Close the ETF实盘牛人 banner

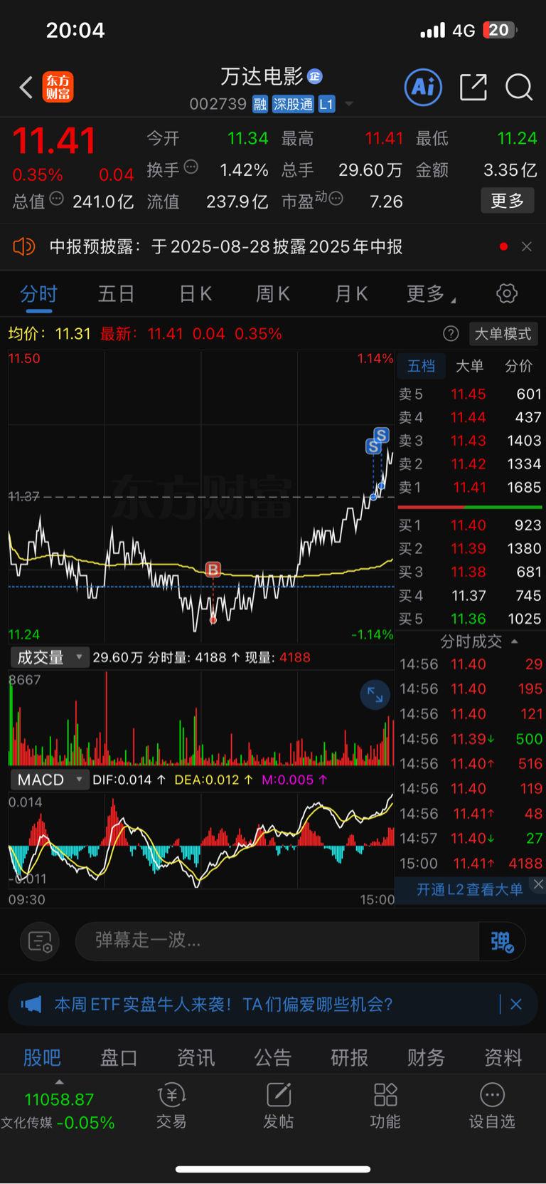click(x=516, y=1004)
